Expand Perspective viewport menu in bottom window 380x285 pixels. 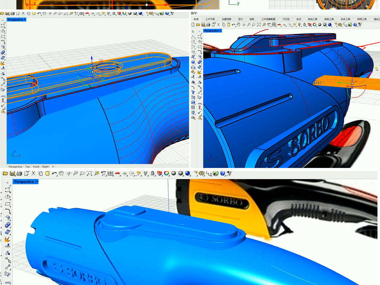(x=37, y=182)
